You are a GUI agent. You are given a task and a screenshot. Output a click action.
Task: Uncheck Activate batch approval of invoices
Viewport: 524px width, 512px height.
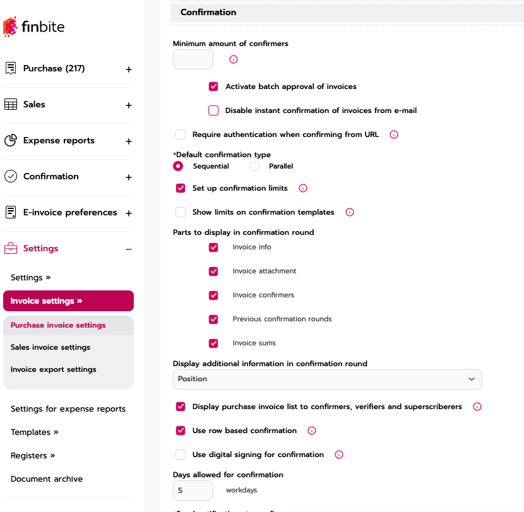(213, 86)
